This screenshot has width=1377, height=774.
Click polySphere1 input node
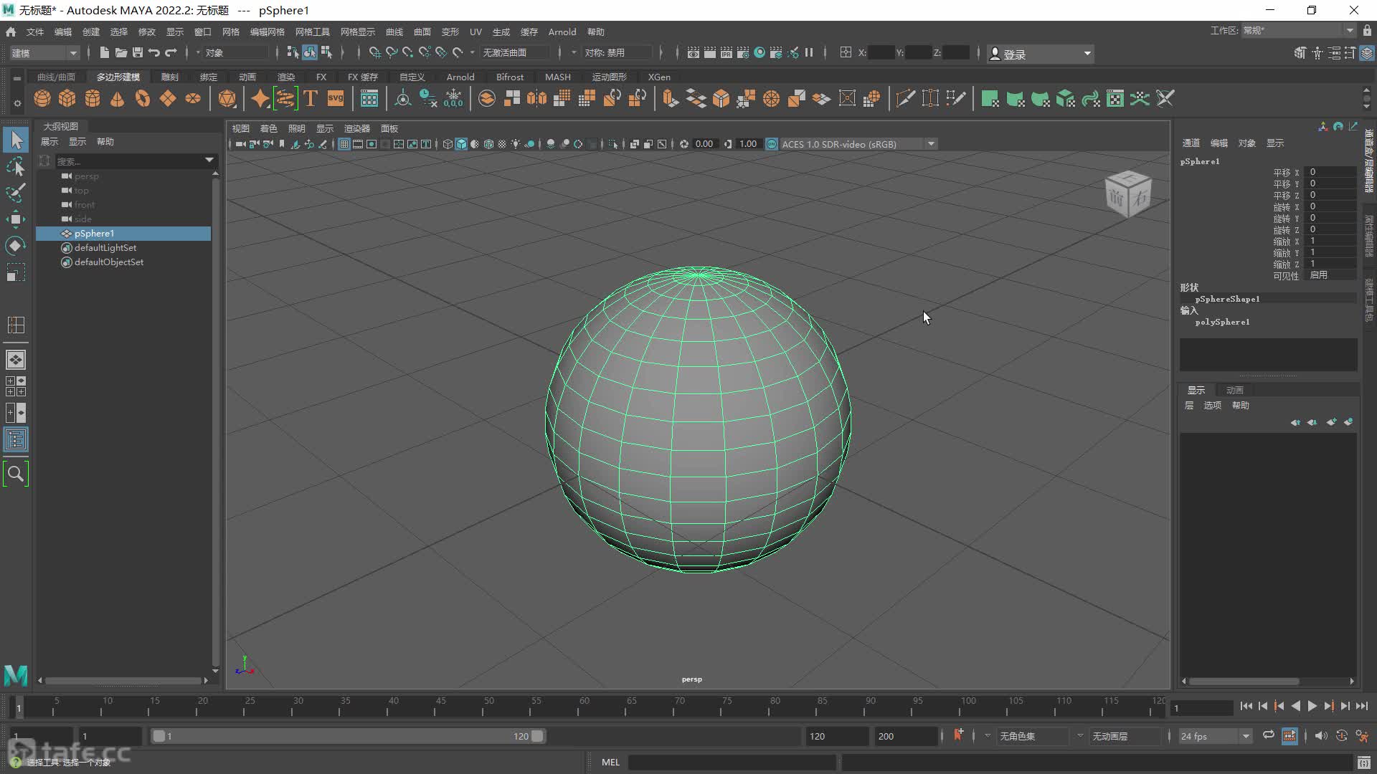tap(1222, 322)
